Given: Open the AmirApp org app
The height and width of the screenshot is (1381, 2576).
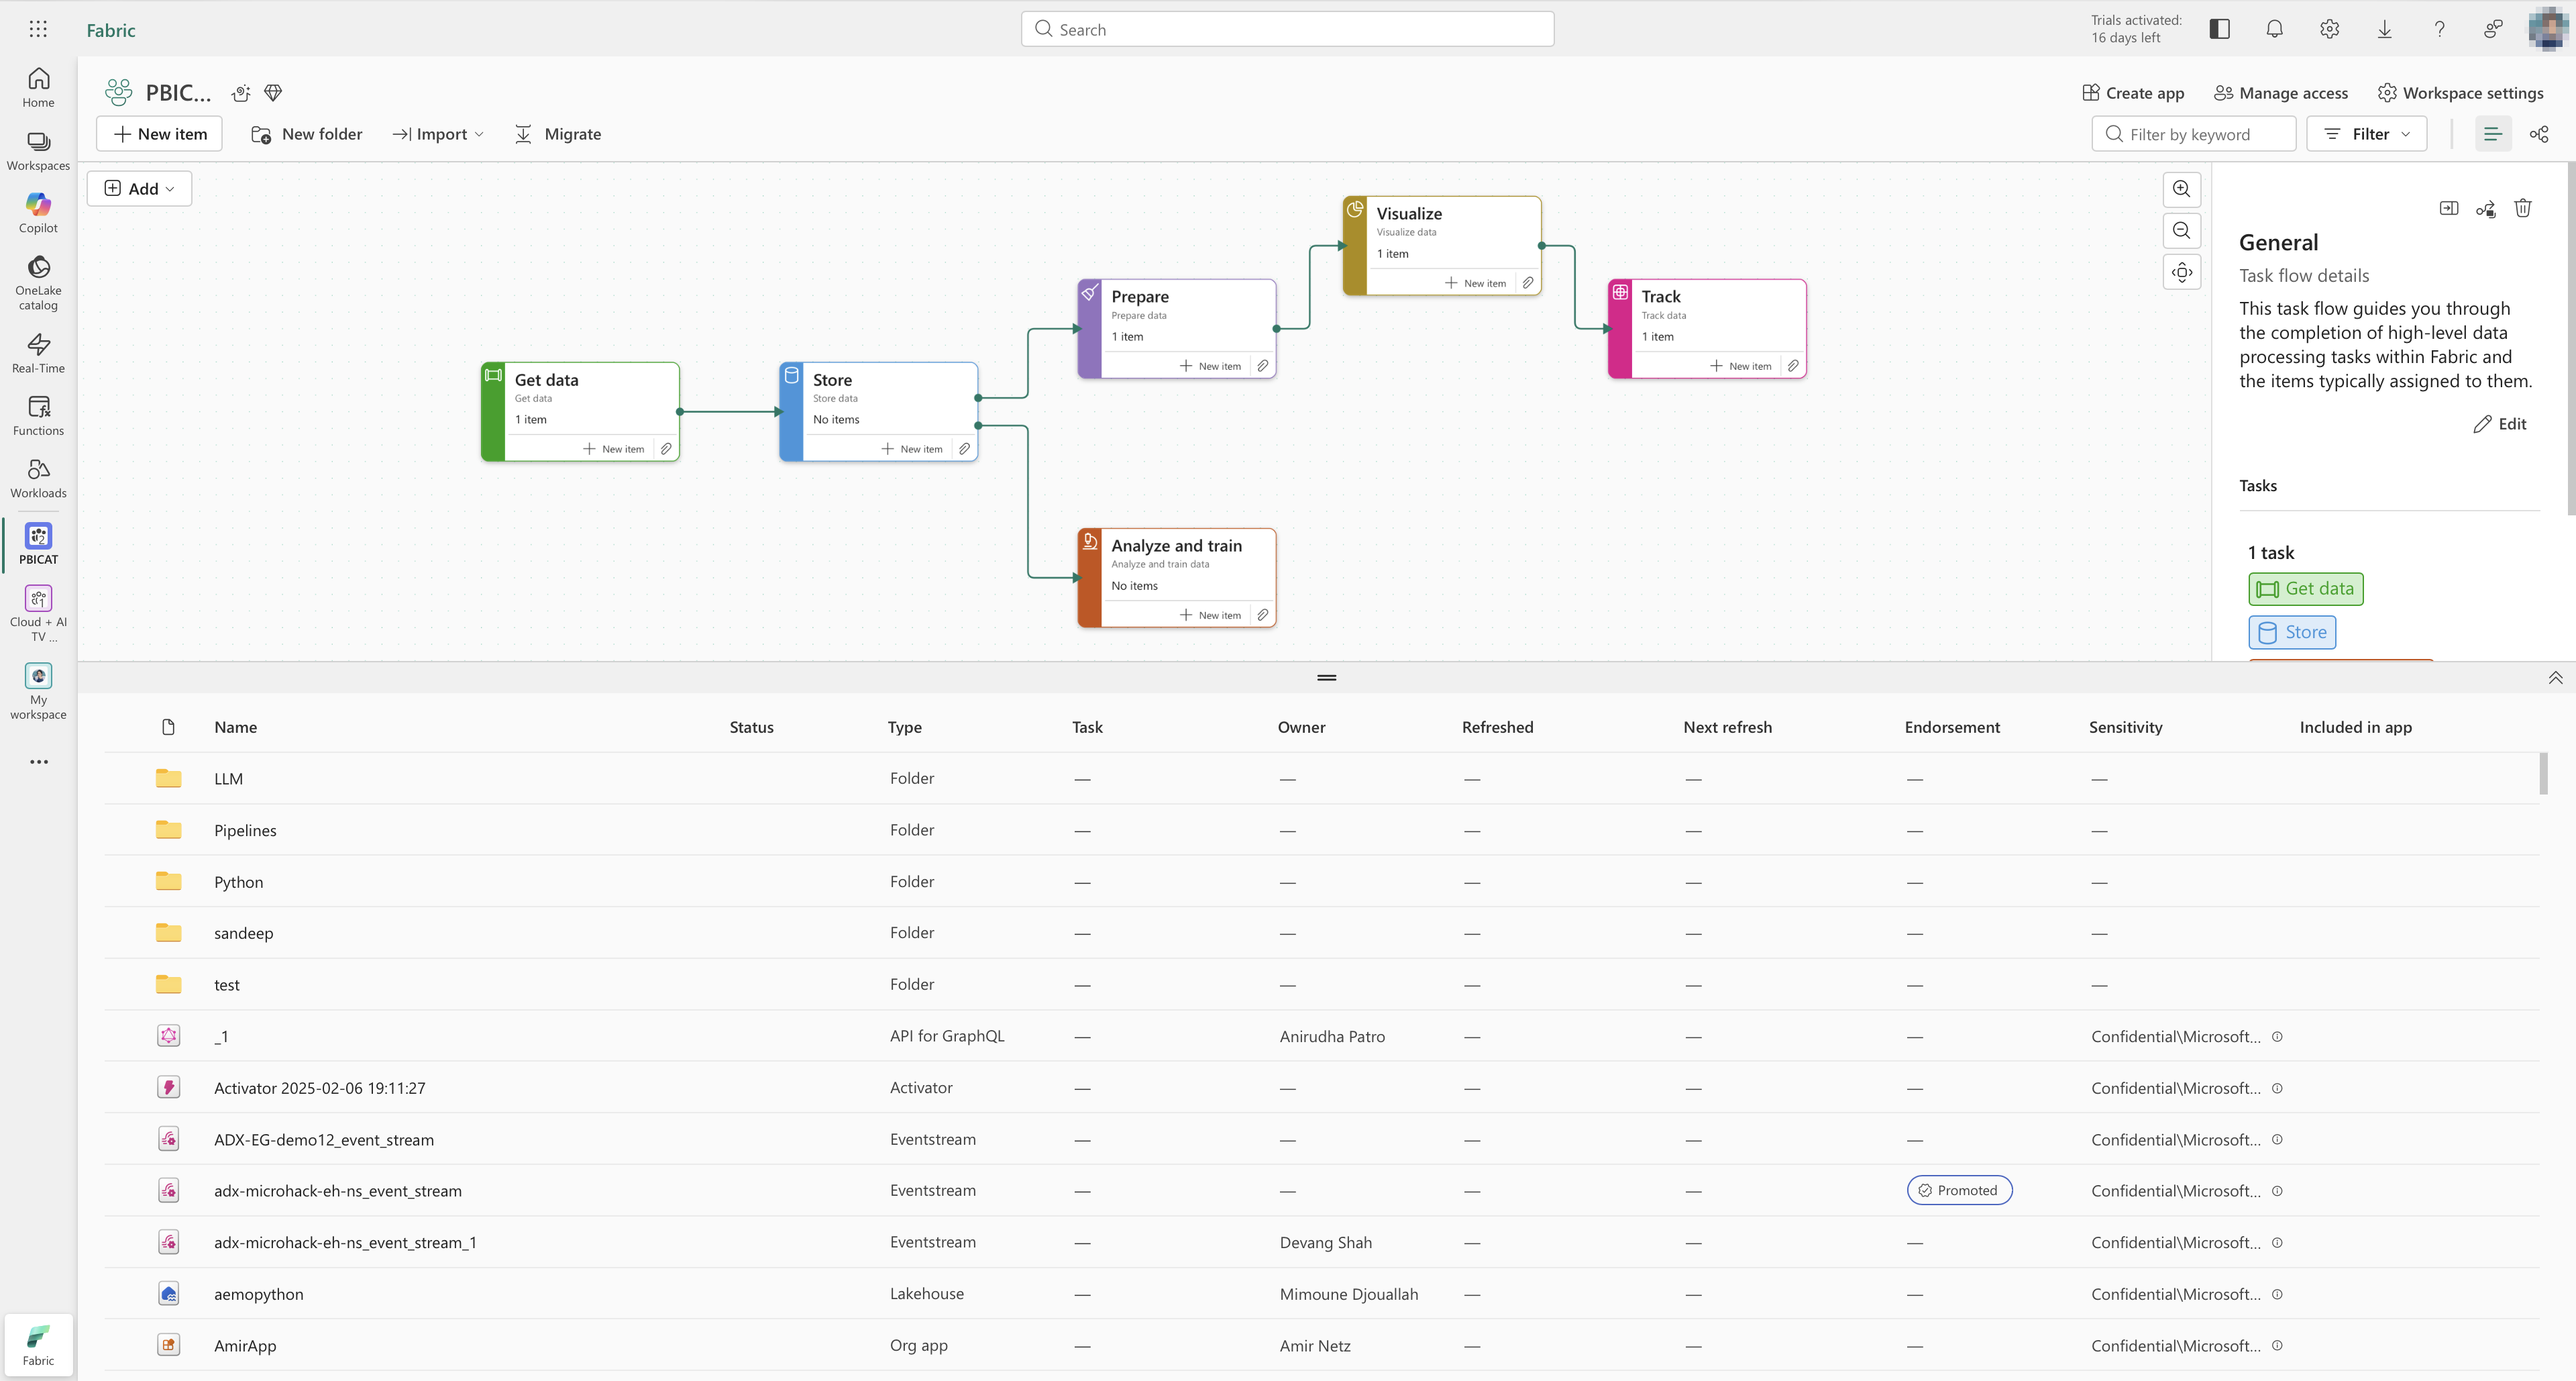Looking at the screenshot, I should tap(245, 1346).
